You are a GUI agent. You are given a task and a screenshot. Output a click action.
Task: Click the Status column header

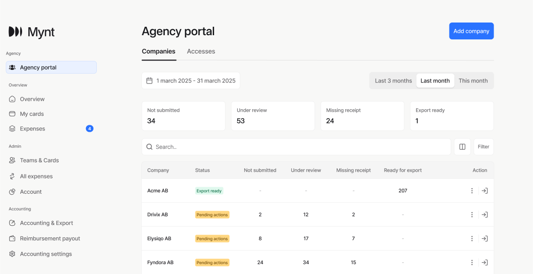pos(202,170)
